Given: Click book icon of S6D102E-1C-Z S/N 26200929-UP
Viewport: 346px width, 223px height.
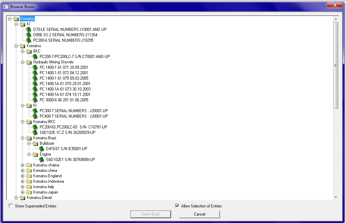Looking at the screenshot, I should click(x=35, y=133).
